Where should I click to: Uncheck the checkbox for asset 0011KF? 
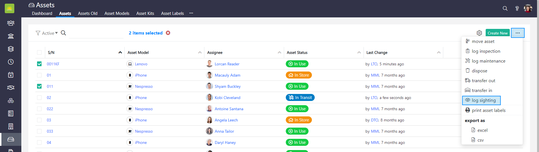coord(39,64)
